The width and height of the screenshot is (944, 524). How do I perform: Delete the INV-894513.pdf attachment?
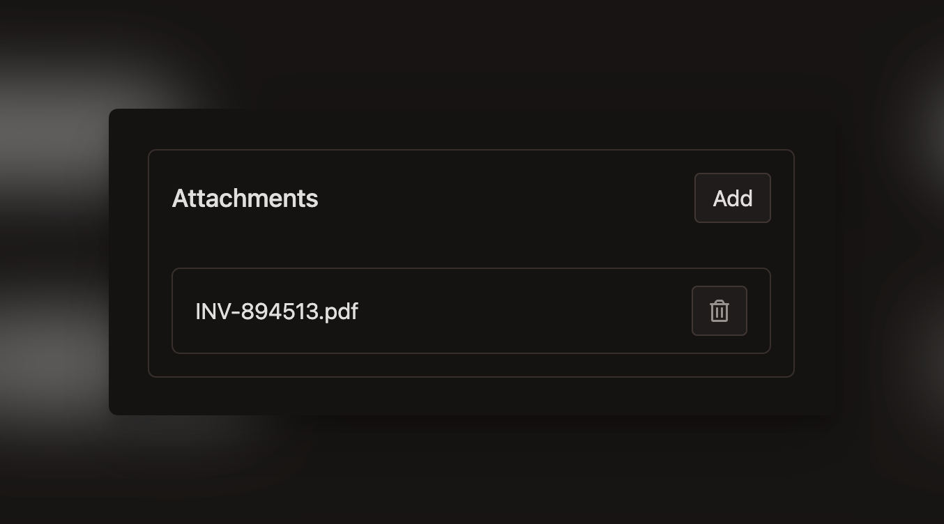tap(719, 311)
